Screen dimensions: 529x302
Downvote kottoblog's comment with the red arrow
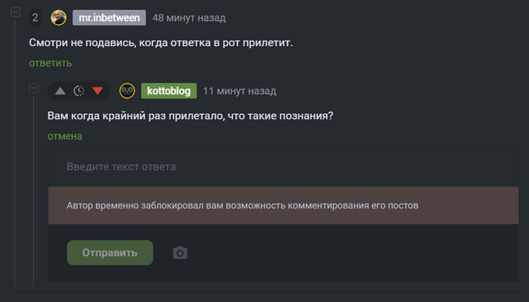tap(97, 91)
